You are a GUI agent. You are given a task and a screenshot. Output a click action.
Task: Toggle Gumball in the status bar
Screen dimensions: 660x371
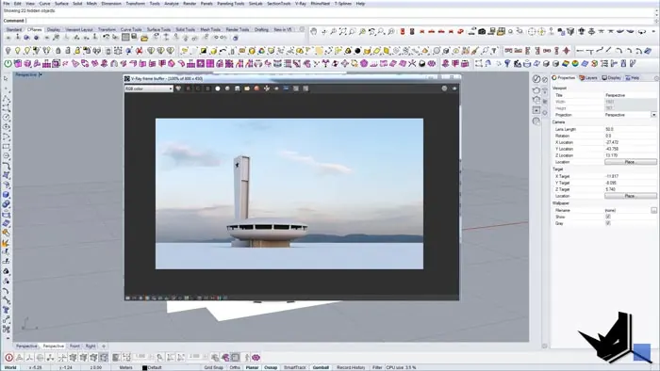[x=321, y=367]
